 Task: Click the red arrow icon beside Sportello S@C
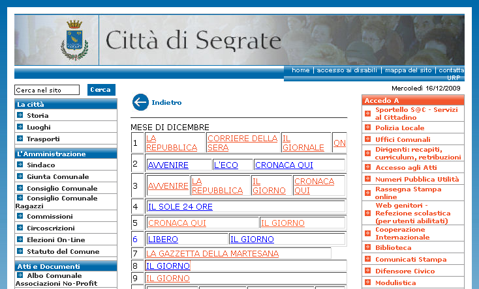(x=368, y=113)
